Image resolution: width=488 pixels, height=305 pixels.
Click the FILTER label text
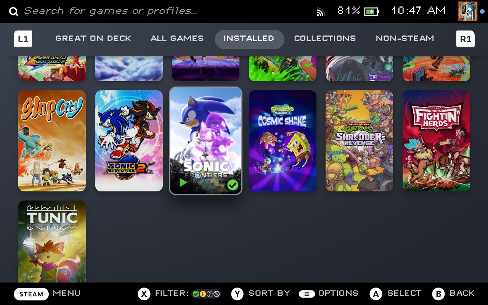click(x=172, y=293)
